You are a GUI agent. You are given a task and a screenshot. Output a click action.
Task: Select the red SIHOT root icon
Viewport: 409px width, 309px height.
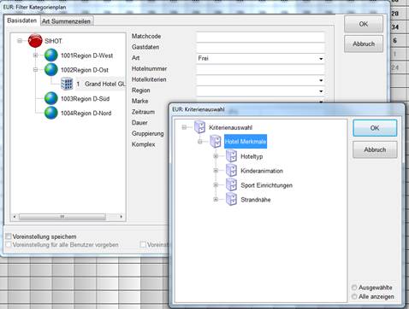tap(35, 41)
